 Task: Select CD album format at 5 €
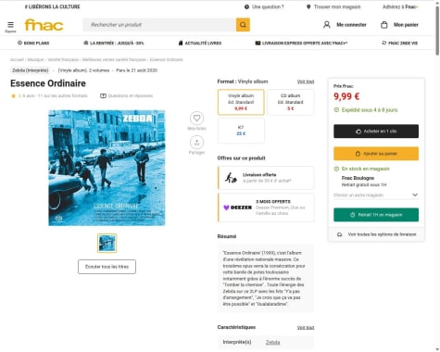291,102
